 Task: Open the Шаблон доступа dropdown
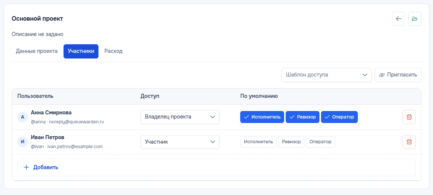(326, 75)
